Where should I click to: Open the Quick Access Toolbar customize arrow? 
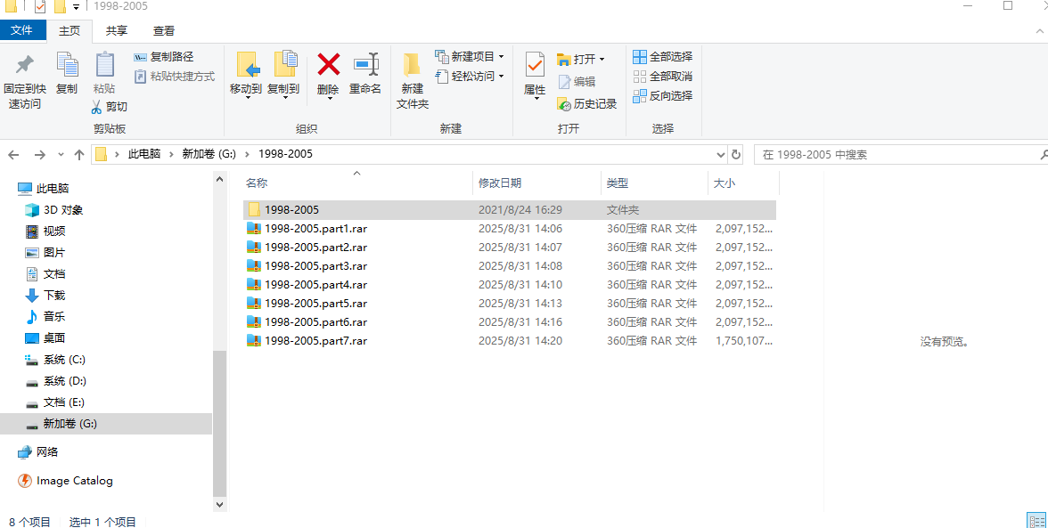(75, 6)
